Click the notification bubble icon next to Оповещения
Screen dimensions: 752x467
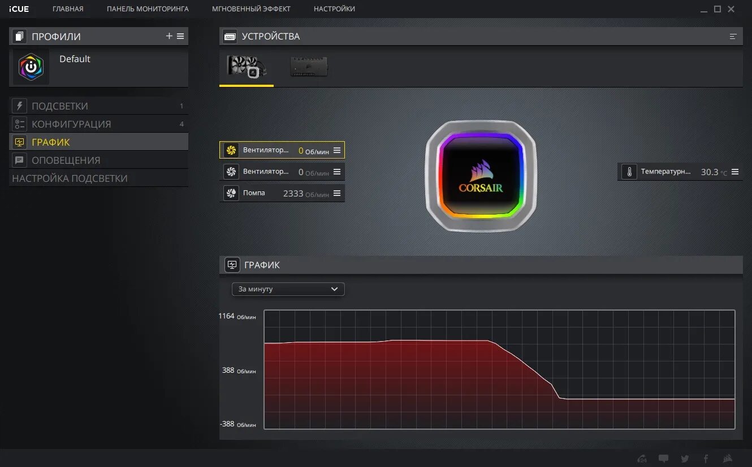(20, 160)
